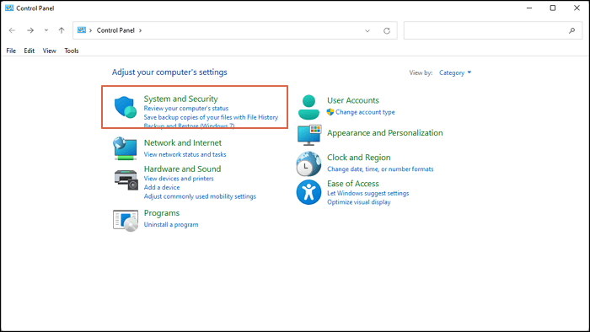Refresh the Control Panel address bar
The image size is (590, 332).
click(386, 31)
